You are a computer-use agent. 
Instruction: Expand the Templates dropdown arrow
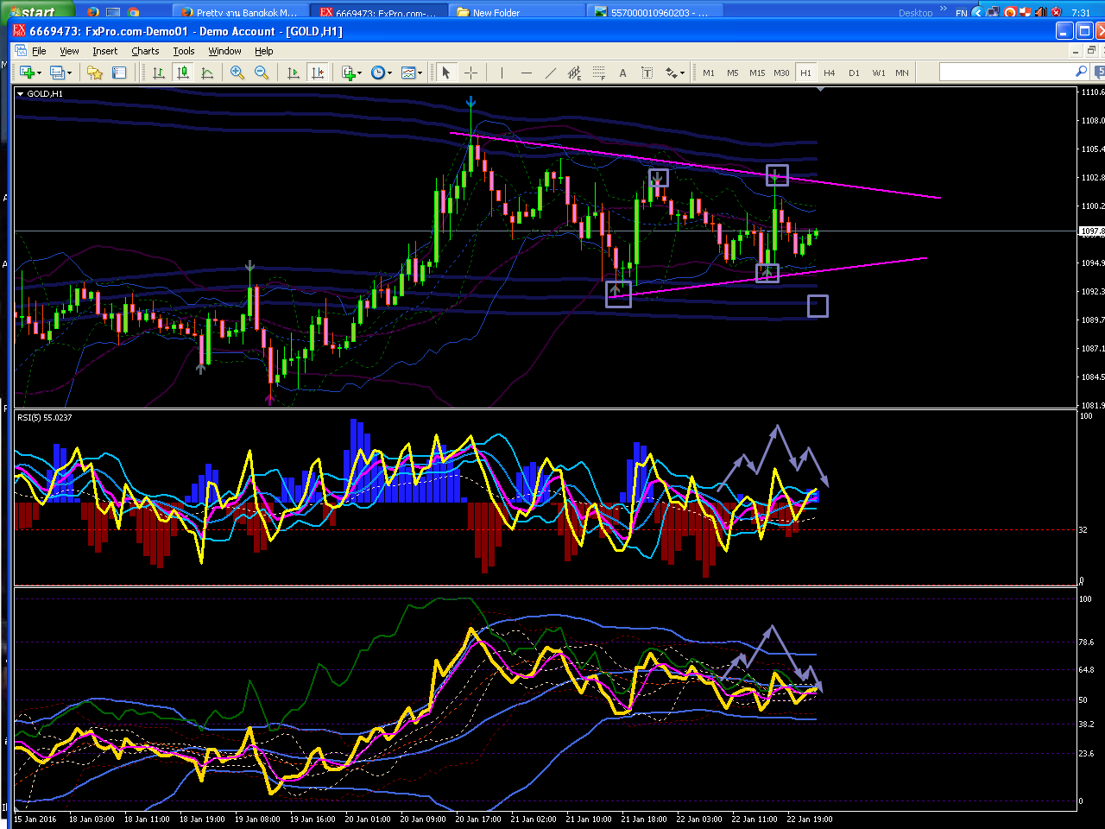[420, 73]
